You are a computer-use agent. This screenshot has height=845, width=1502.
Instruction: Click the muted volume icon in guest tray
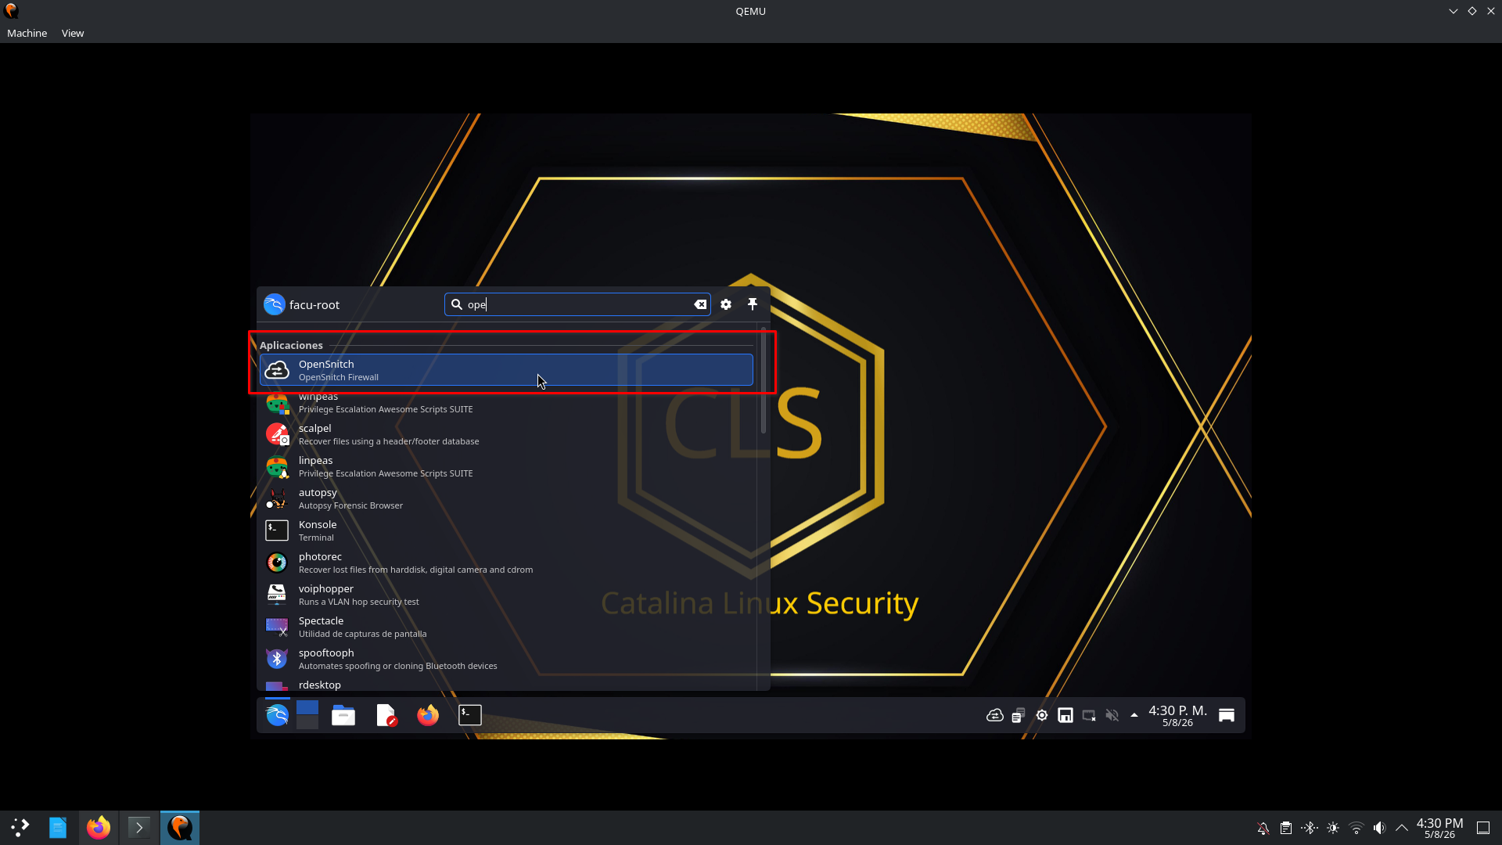1112,715
